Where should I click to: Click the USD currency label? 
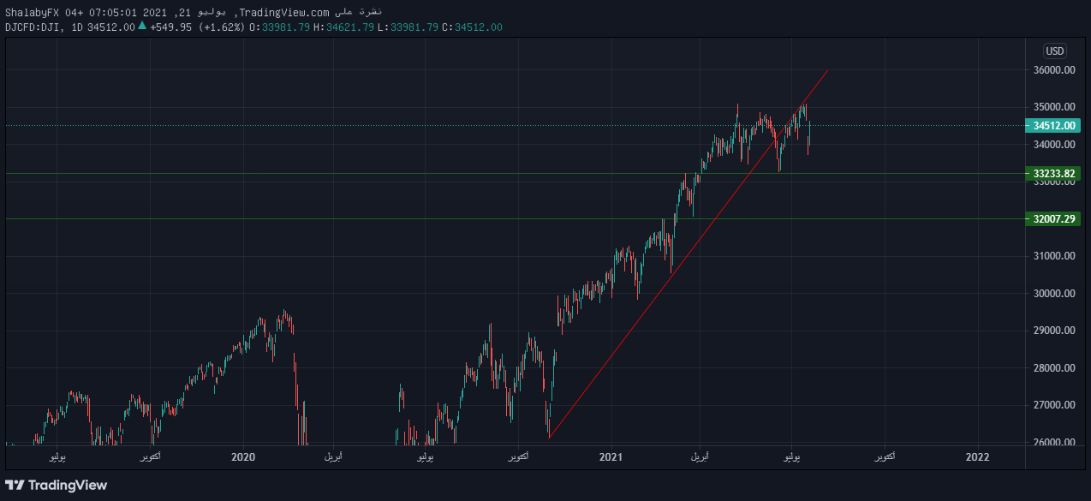point(1055,51)
